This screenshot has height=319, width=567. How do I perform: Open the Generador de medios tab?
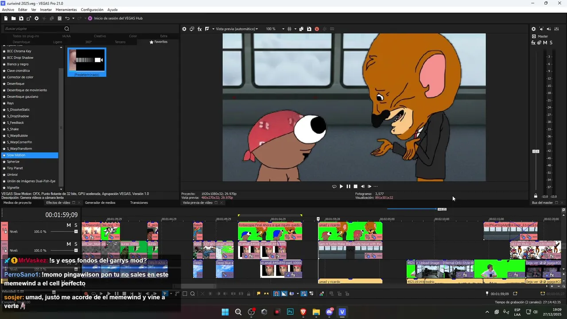click(x=100, y=202)
